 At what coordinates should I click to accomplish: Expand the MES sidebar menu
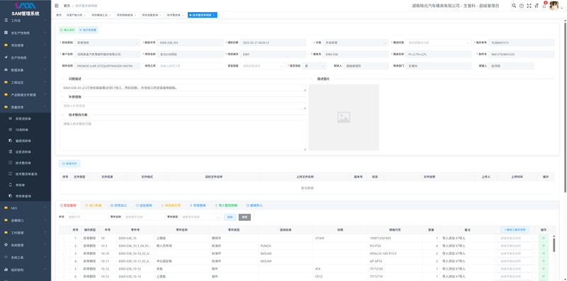(x=26, y=208)
